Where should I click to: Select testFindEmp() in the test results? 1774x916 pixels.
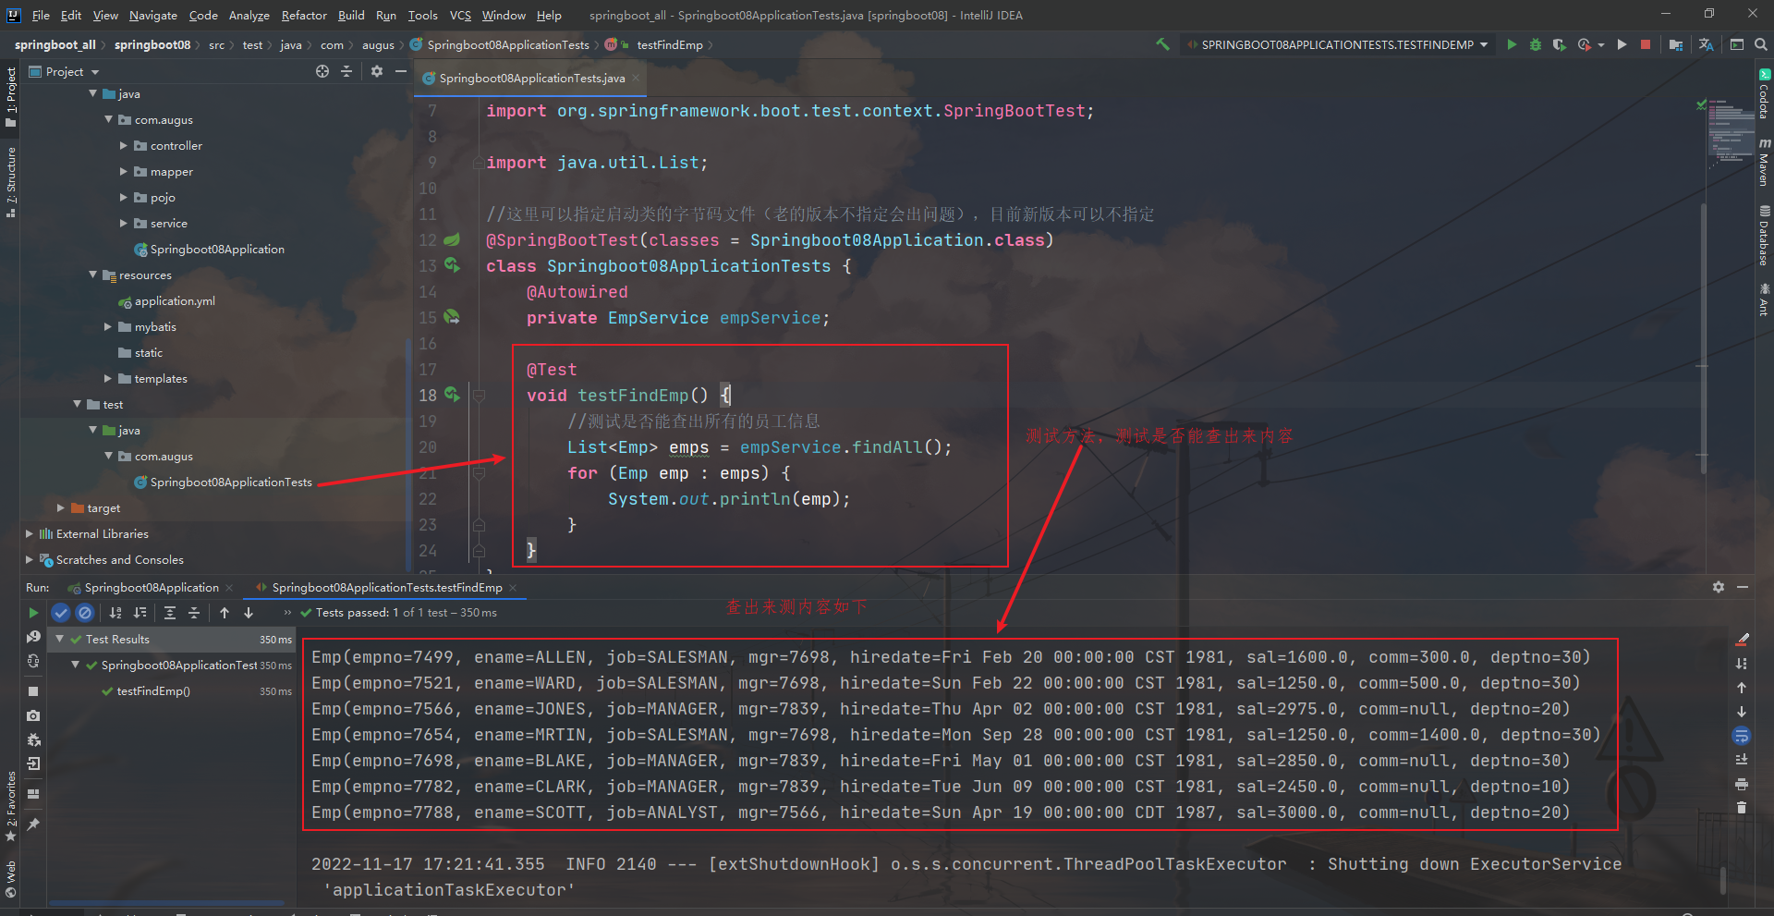pyautogui.click(x=153, y=691)
